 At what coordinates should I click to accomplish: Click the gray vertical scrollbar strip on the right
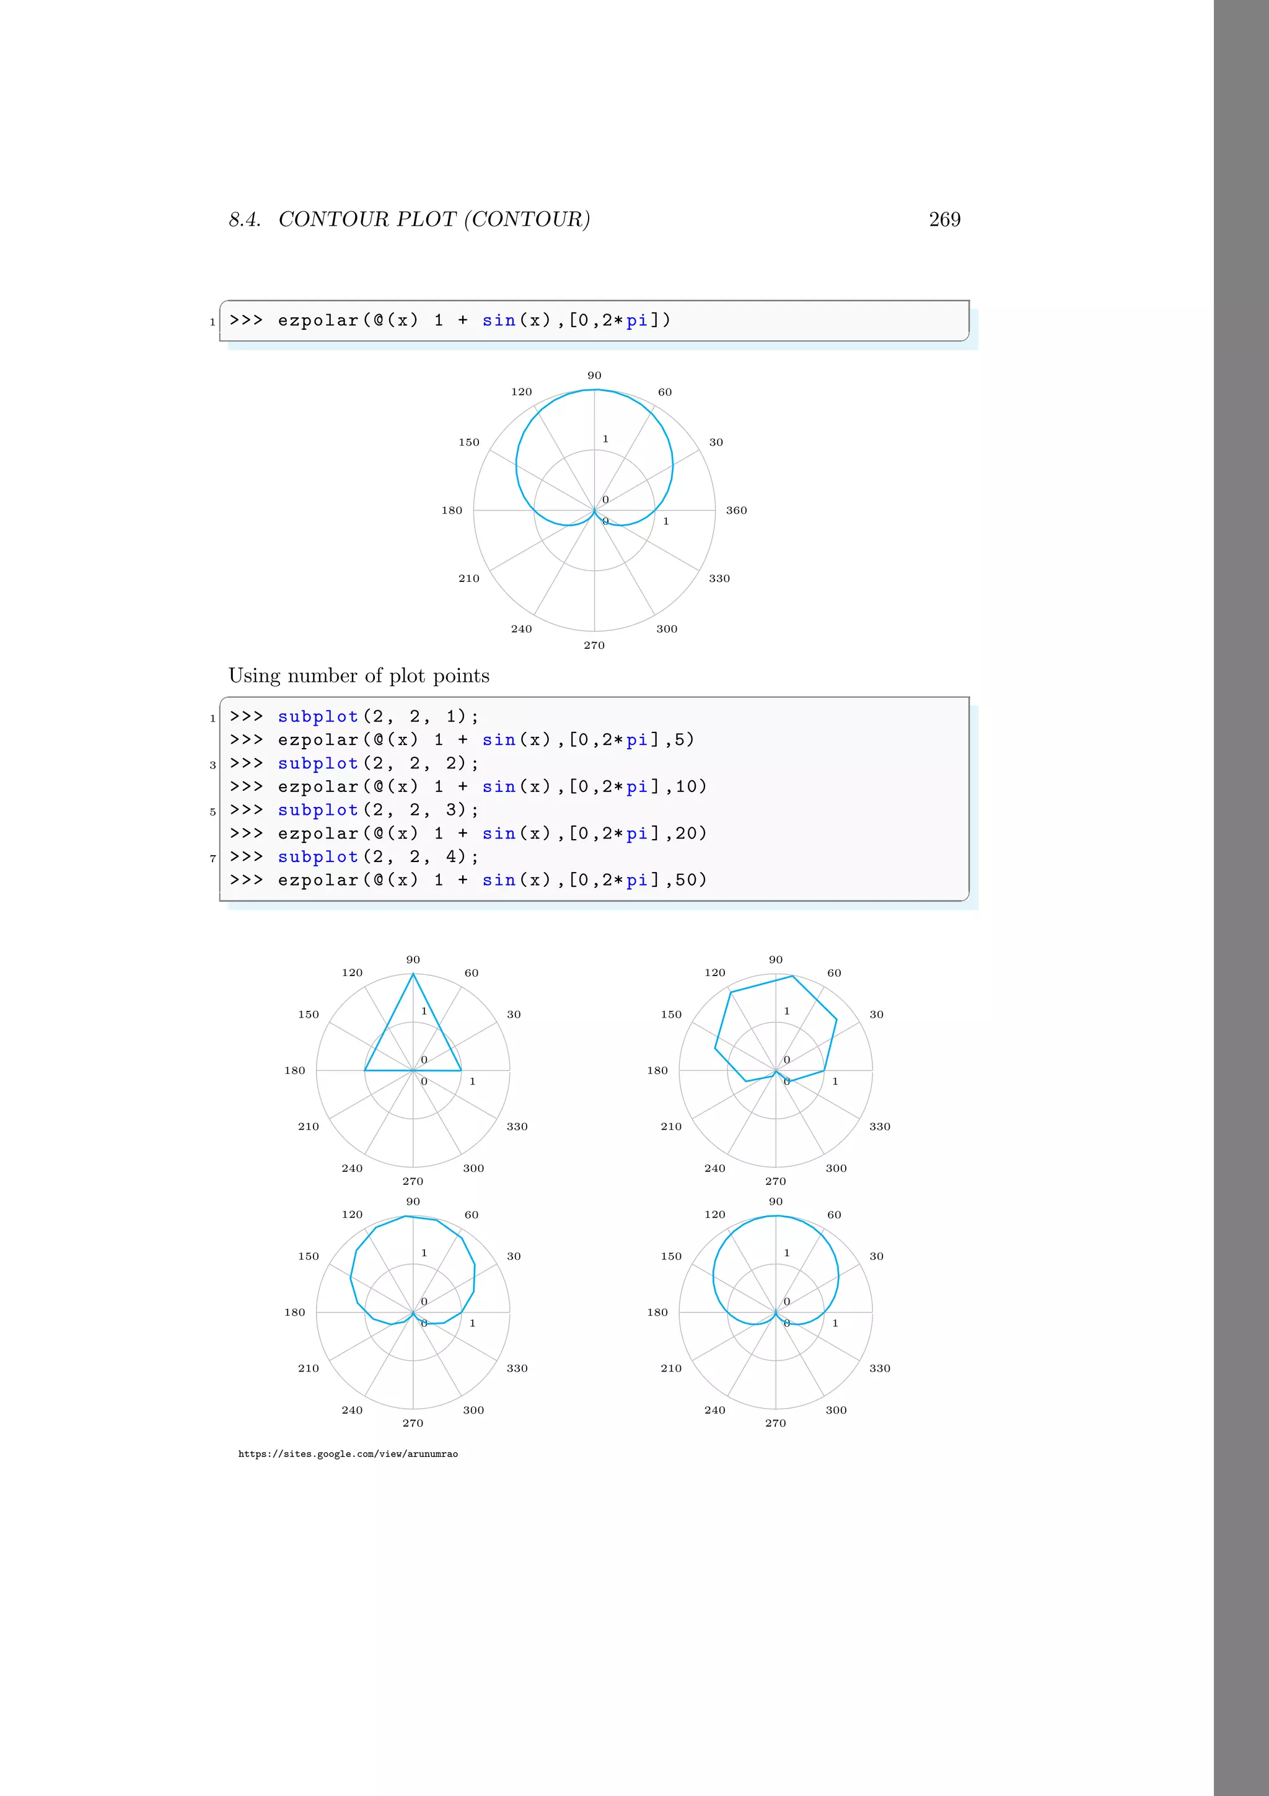tap(1241, 898)
